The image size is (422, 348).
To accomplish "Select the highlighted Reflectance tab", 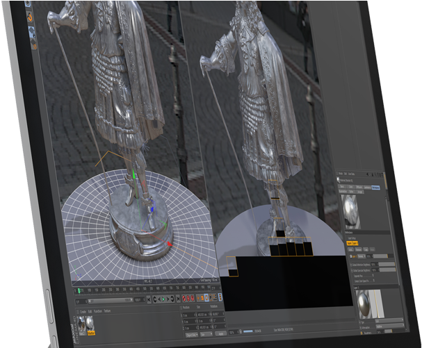I will (x=375, y=188).
